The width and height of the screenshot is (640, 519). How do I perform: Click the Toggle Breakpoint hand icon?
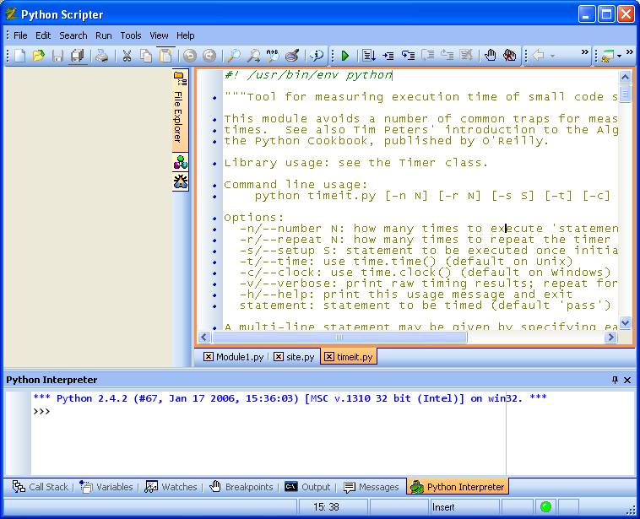click(490, 56)
